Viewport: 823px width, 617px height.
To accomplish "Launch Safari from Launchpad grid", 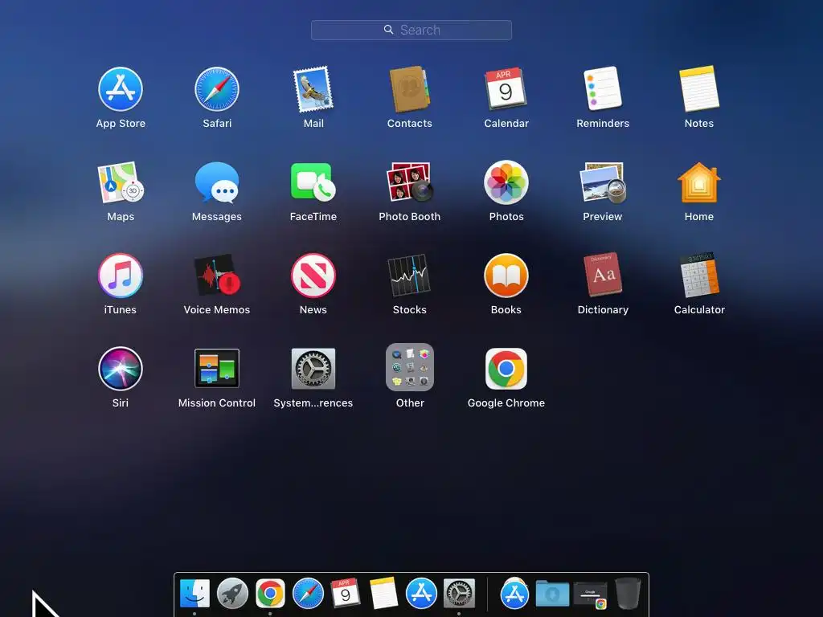I will tap(217, 89).
